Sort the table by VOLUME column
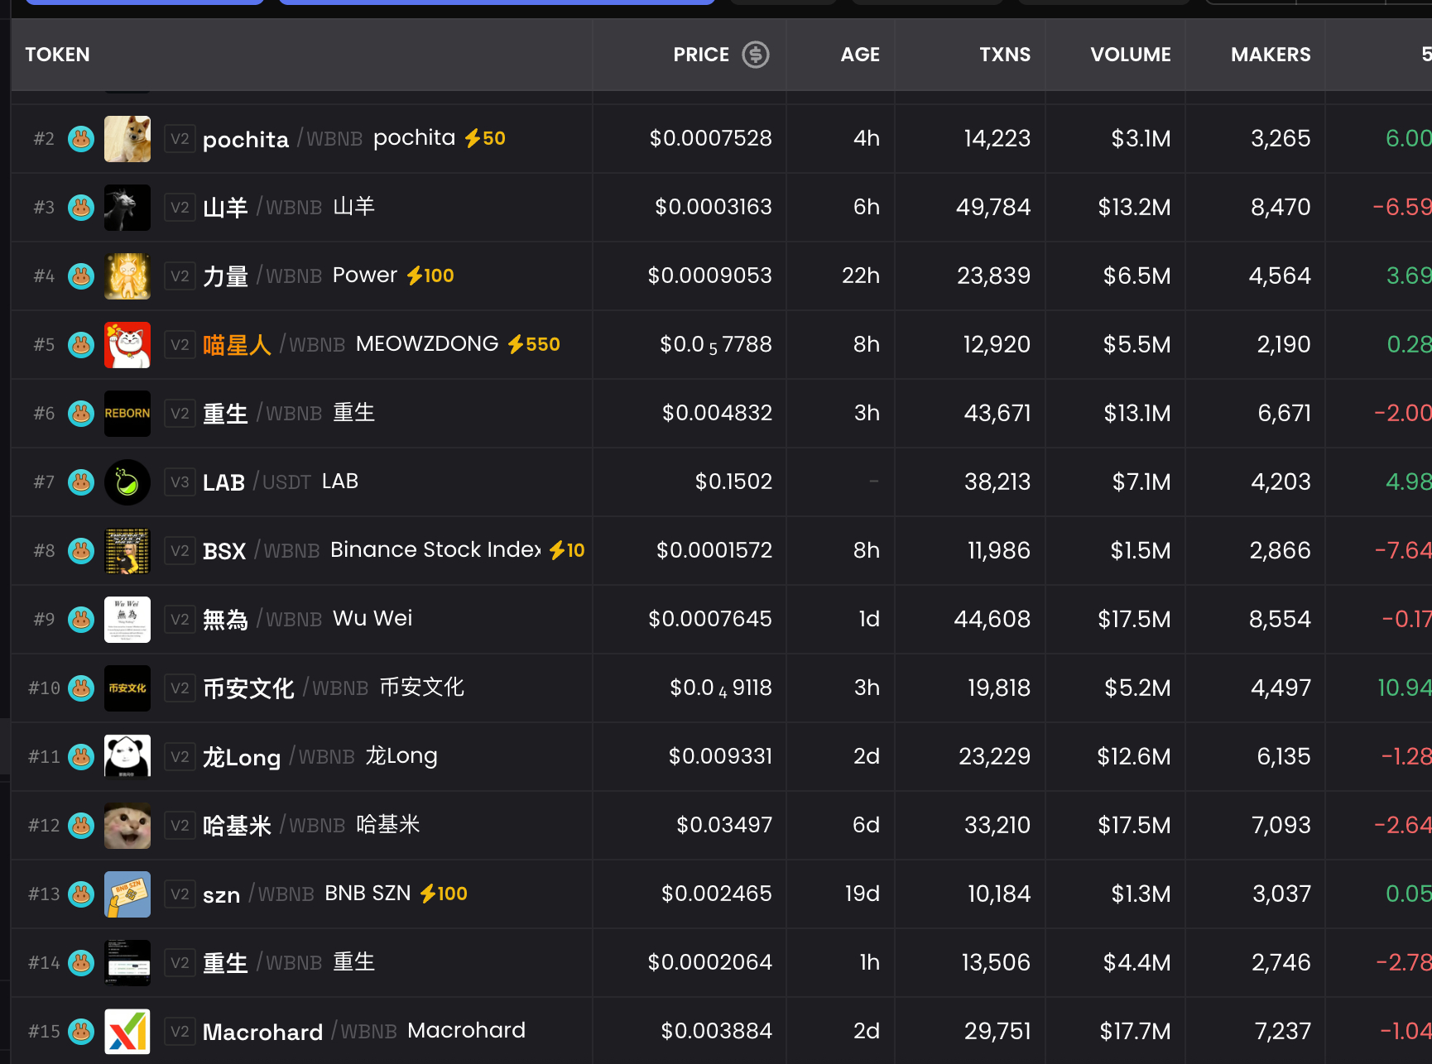The width and height of the screenshot is (1432, 1064). (1131, 55)
